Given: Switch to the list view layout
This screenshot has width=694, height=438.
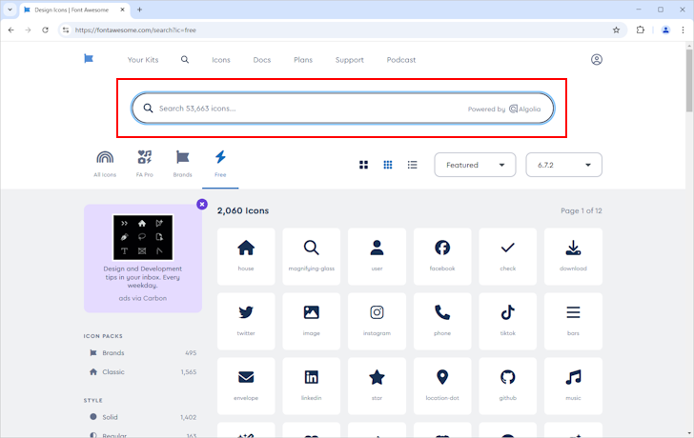Looking at the screenshot, I should coord(412,165).
